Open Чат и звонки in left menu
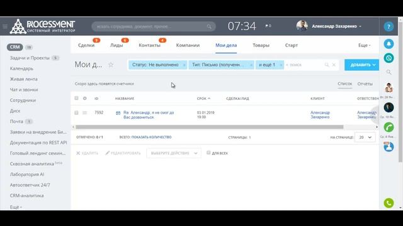The height and width of the screenshot is (226, 403). click(24, 89)
